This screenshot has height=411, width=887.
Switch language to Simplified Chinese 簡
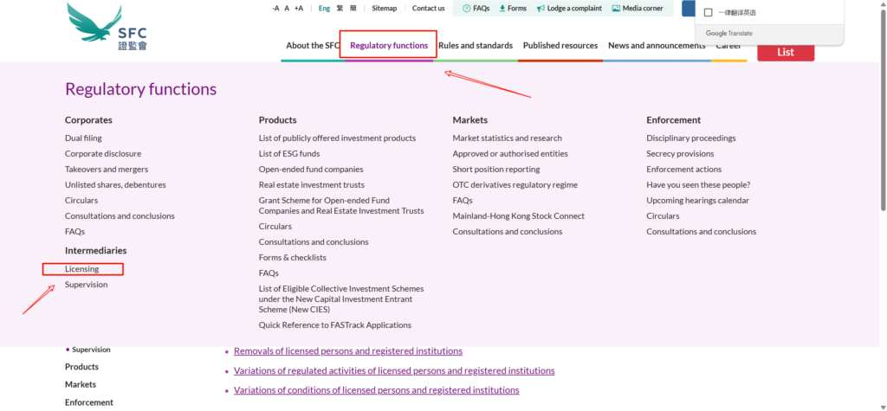(x=353, y=9)
